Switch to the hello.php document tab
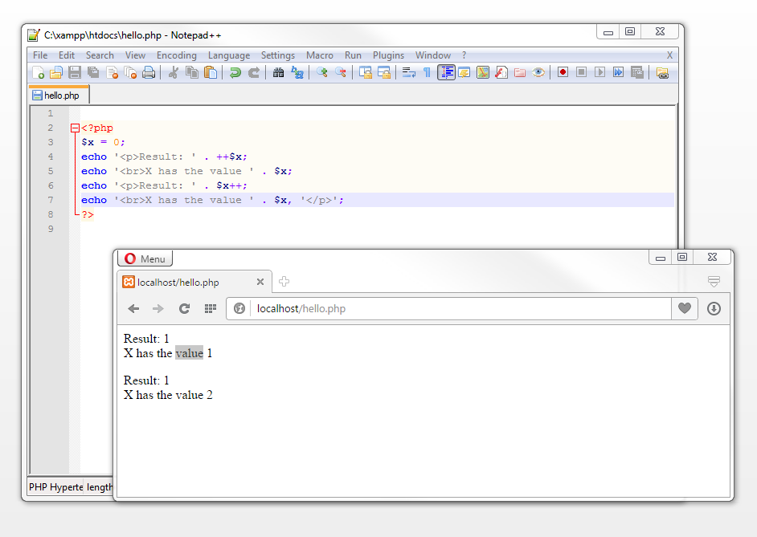This screenshot has height=537, width=757. pyautogui.click(x=59, y=96)
